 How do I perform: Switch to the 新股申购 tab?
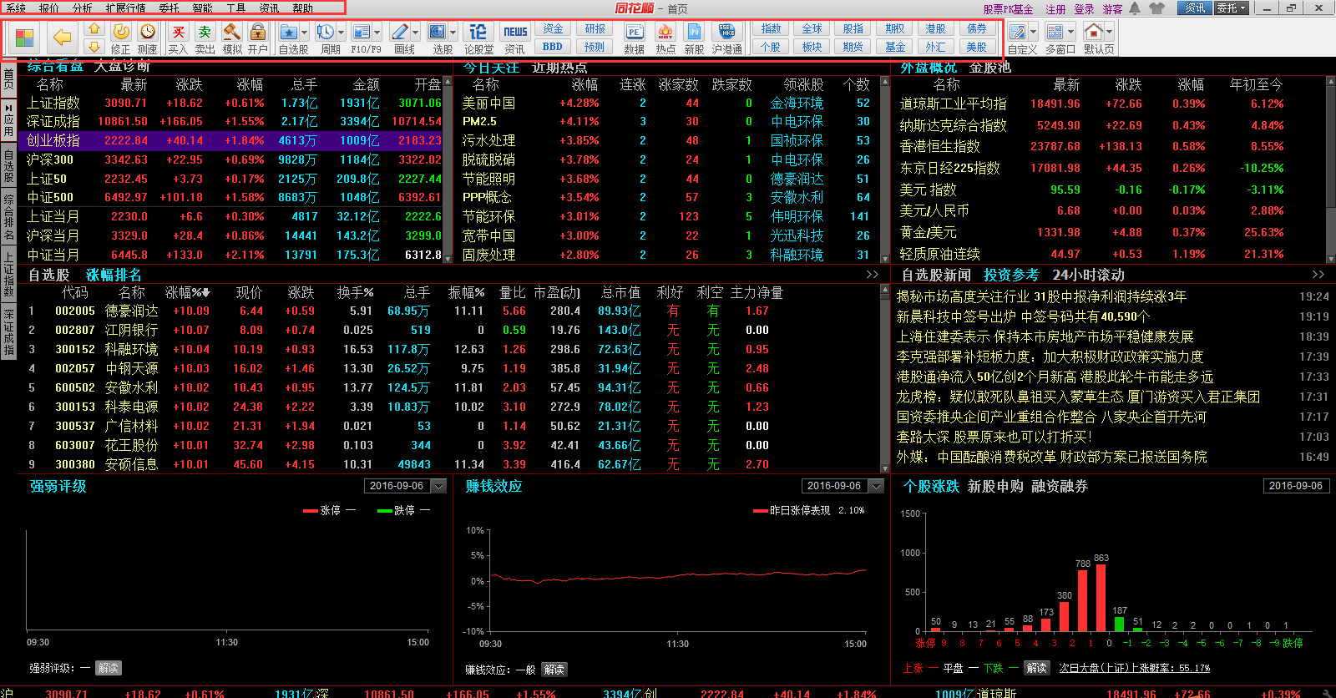pyautogui.click(x=994, y=486)
